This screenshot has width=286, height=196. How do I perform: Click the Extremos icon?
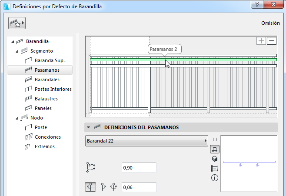click(x=27, y=147)
